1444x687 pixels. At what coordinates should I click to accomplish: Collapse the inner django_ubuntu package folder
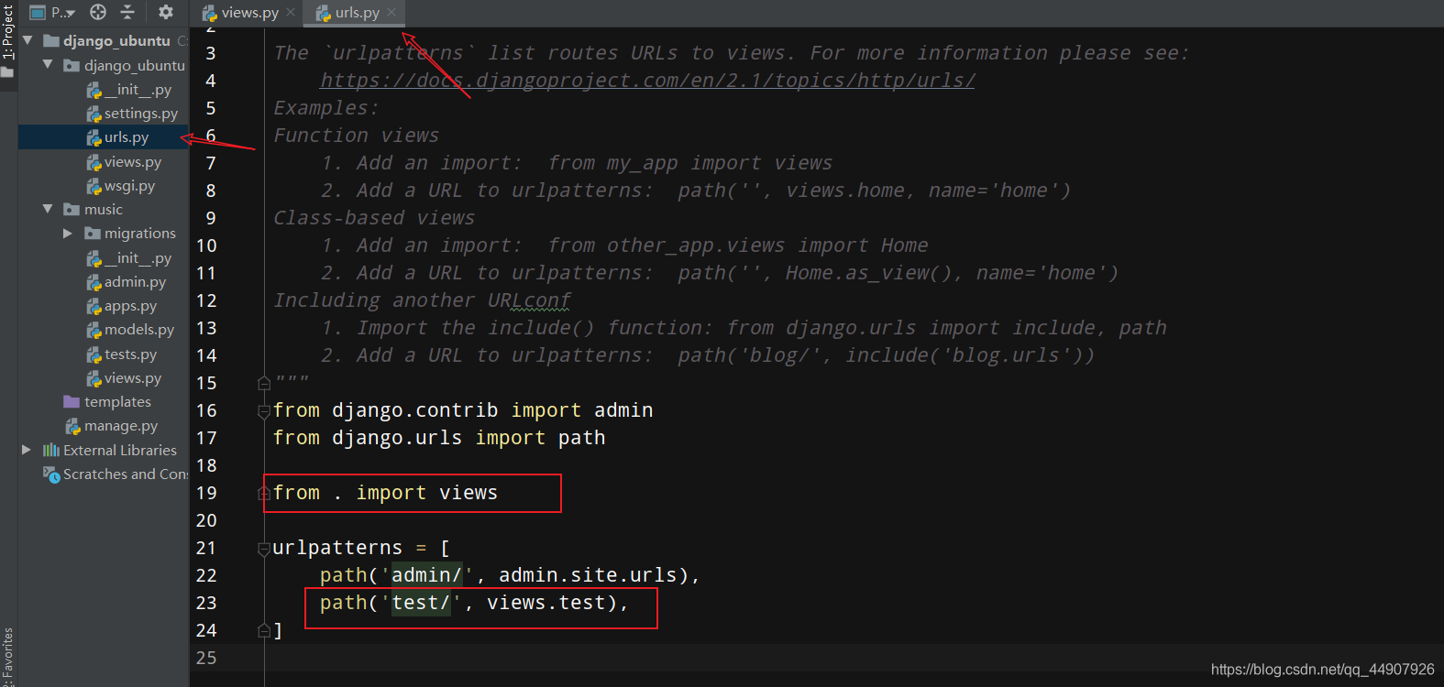48,65
